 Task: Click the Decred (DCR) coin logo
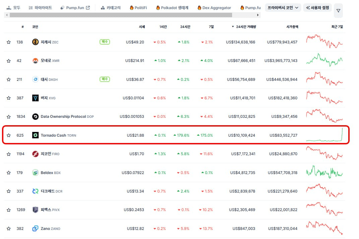[35, 191]
